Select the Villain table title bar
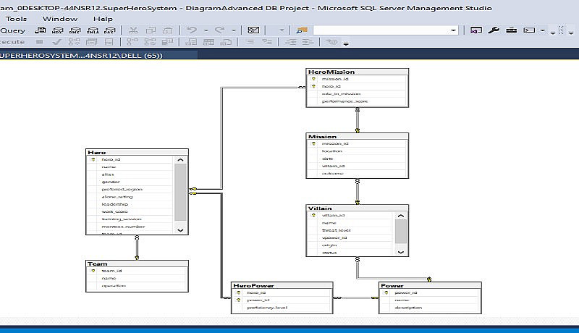The height and width of the screenshot is (333, 579). point(358,208)
